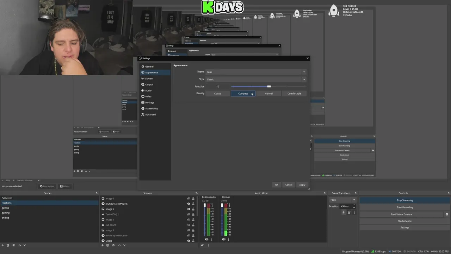This screenshot has width=451, height=254.
Task: Open the Fade transition dropdown
Action: point(342,200)
